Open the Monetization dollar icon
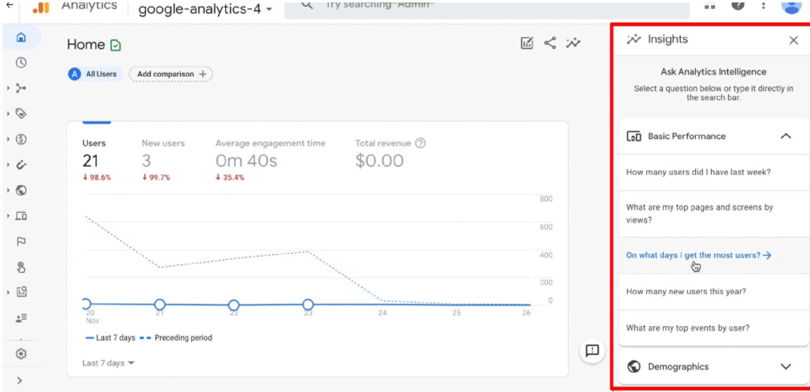The image size is (810, 392). pos(21,139)
